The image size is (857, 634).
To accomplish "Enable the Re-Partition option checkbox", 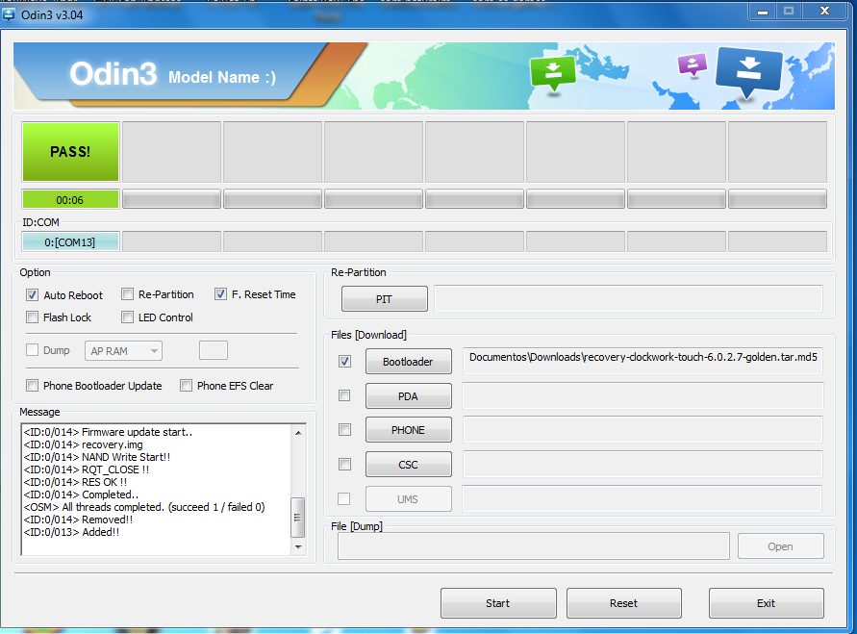I will pos(127,294).
